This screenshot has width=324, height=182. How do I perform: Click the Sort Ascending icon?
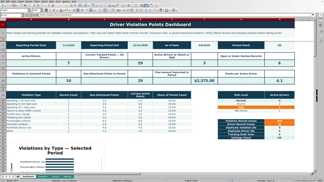tap(96, 5)
